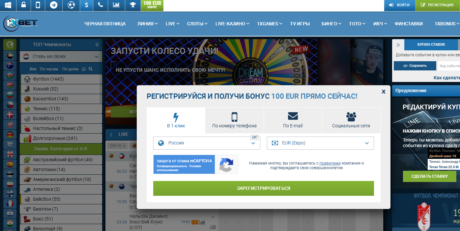The image size is (460, 231).
Task: Select the Germany flag in sidebar
Action: click(10, 134)
